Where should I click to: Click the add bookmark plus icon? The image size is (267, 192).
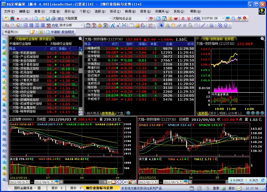click(x=41, y=32)
